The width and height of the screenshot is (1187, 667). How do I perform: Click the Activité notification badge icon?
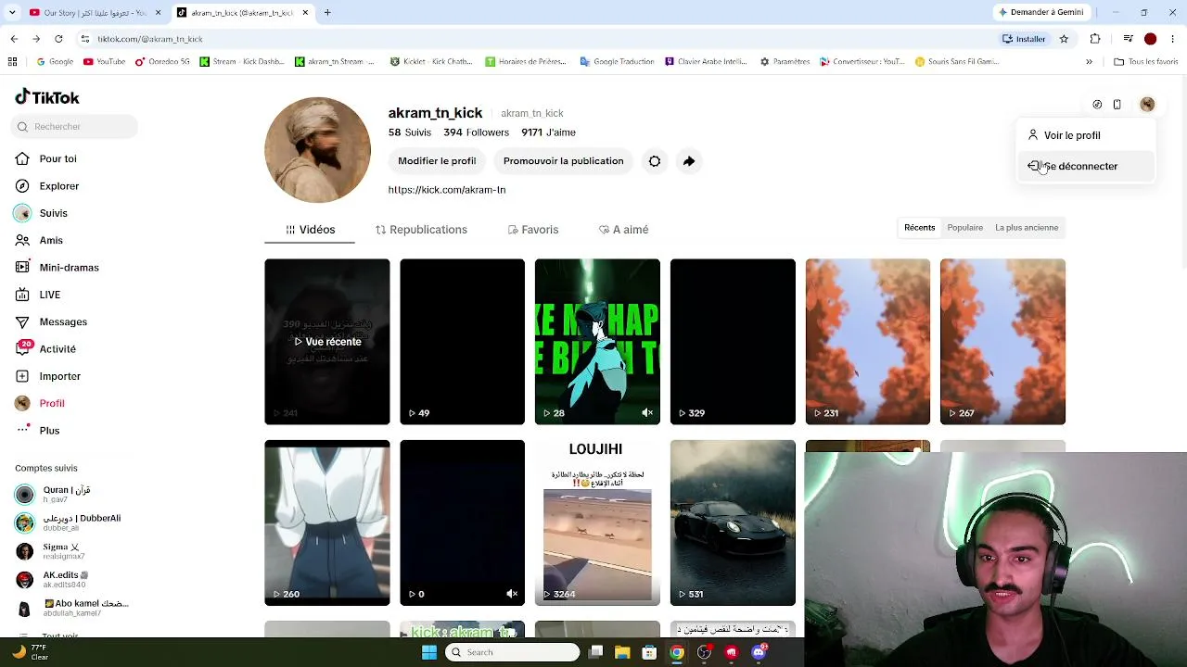tap(22, 348)
